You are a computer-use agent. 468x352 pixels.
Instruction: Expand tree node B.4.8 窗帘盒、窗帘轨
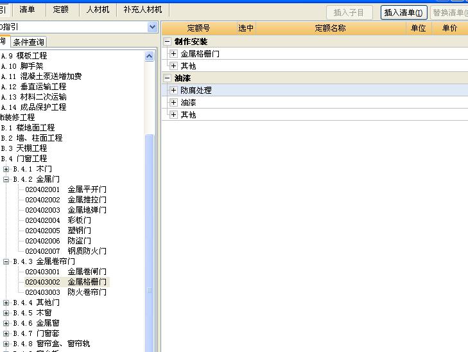click(6, 344)
